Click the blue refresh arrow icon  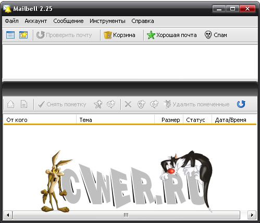click(x=241, y=104)
